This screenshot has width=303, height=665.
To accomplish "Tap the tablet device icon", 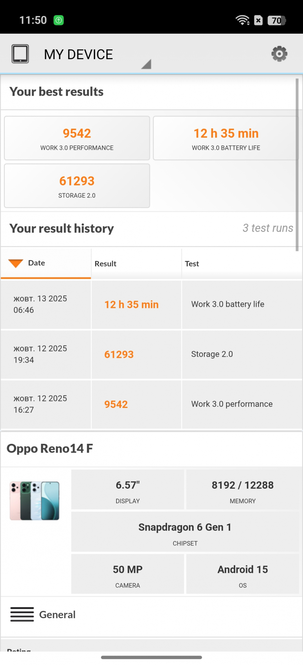I will click(x=20, y=54).
